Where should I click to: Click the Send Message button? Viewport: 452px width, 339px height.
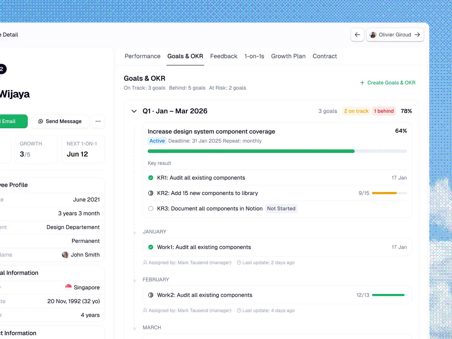click(60, 121)
